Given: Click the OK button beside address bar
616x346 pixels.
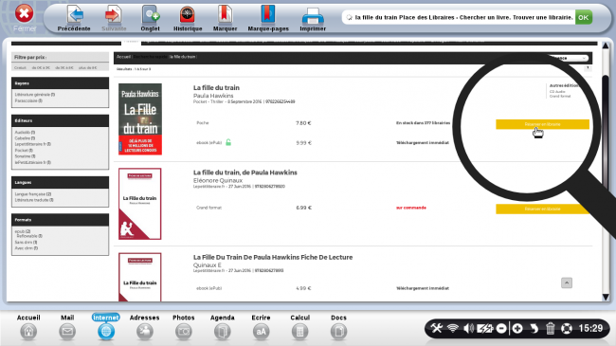Looking at the screenshot, I should [584, 17].
